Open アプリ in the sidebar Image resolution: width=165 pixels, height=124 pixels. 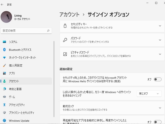26,73
